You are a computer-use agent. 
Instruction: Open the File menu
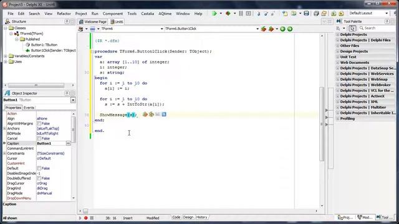(x=11, y=14)
